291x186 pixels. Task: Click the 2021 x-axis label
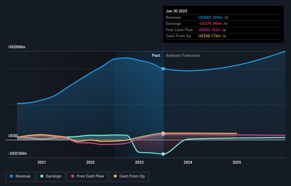point(42,162)
